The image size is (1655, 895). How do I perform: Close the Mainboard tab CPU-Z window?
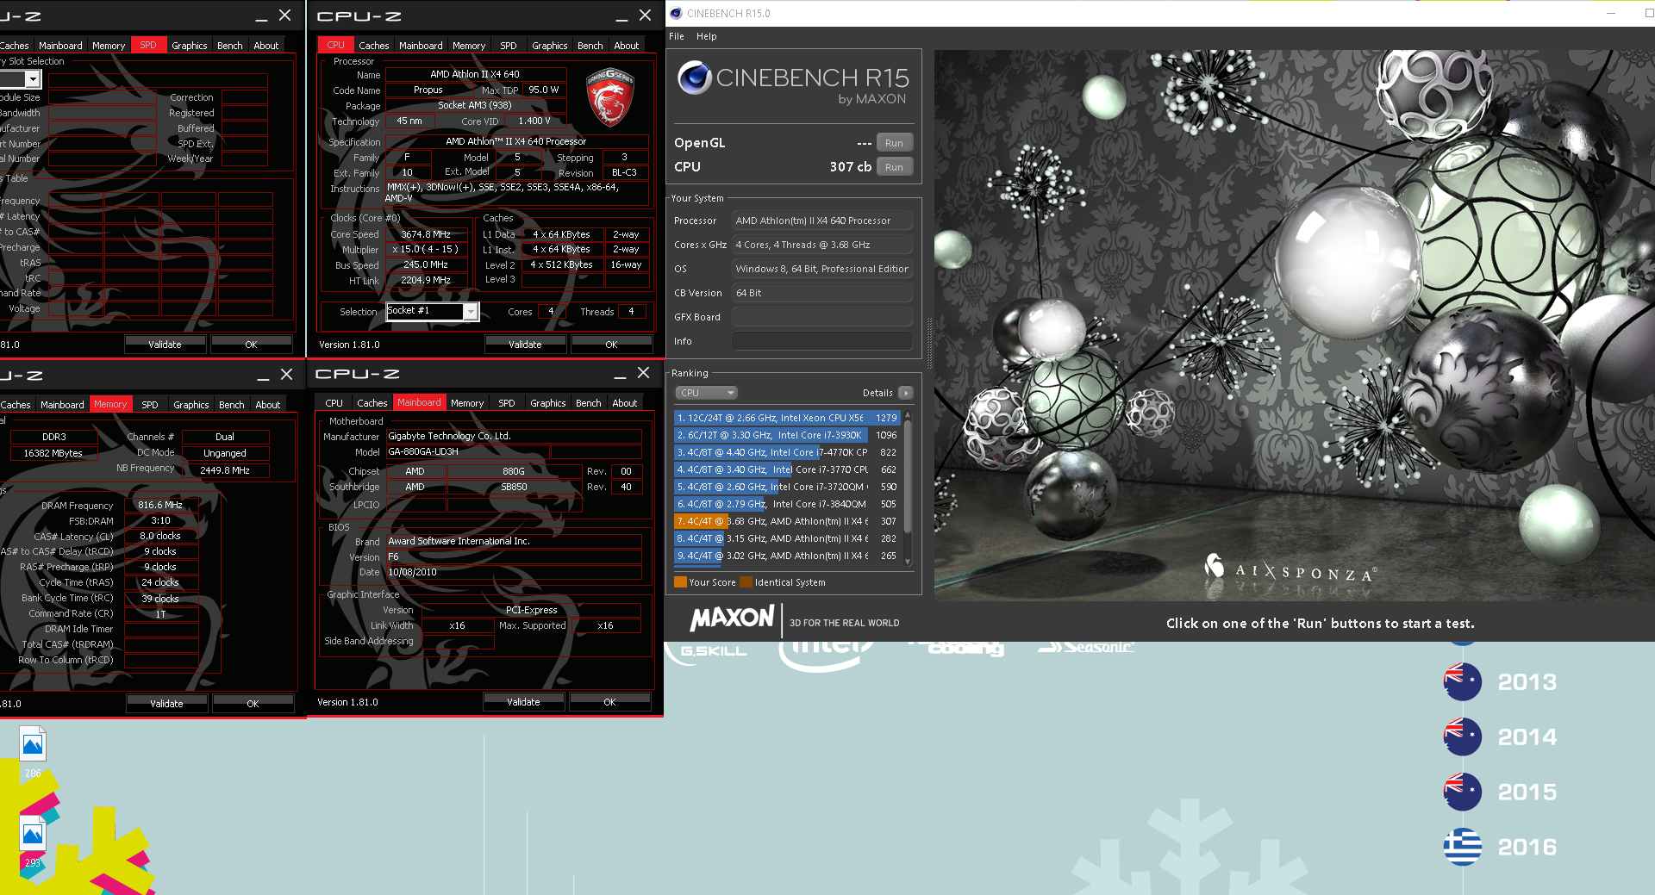pos(643,373)
